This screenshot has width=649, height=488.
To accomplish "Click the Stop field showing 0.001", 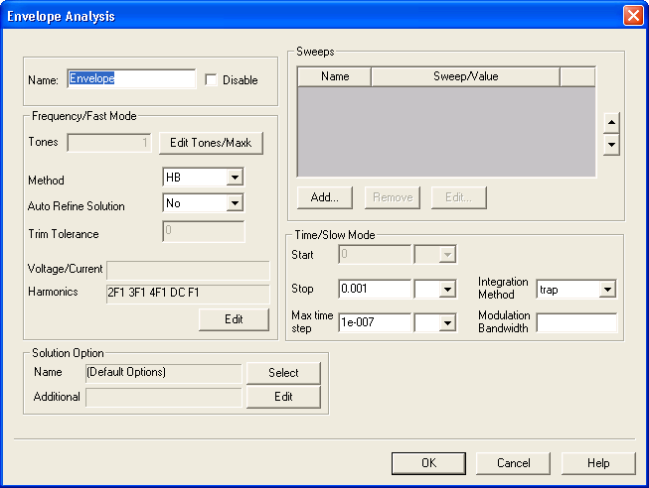I will click(375, 289).
